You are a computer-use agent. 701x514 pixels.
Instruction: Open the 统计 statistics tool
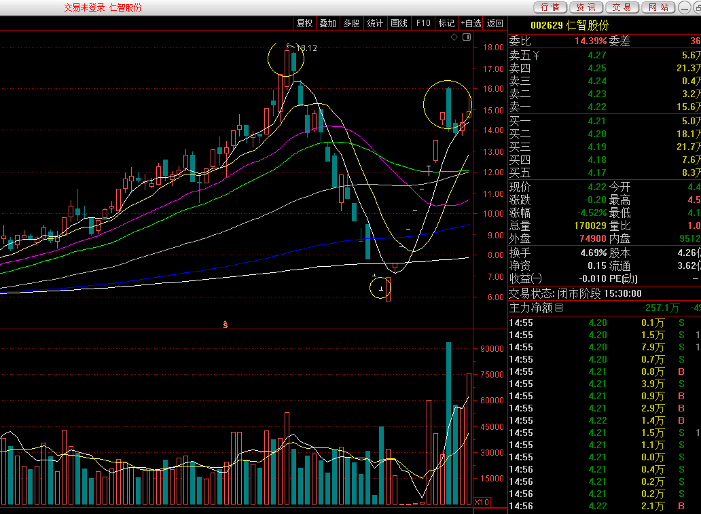[375, 23]
